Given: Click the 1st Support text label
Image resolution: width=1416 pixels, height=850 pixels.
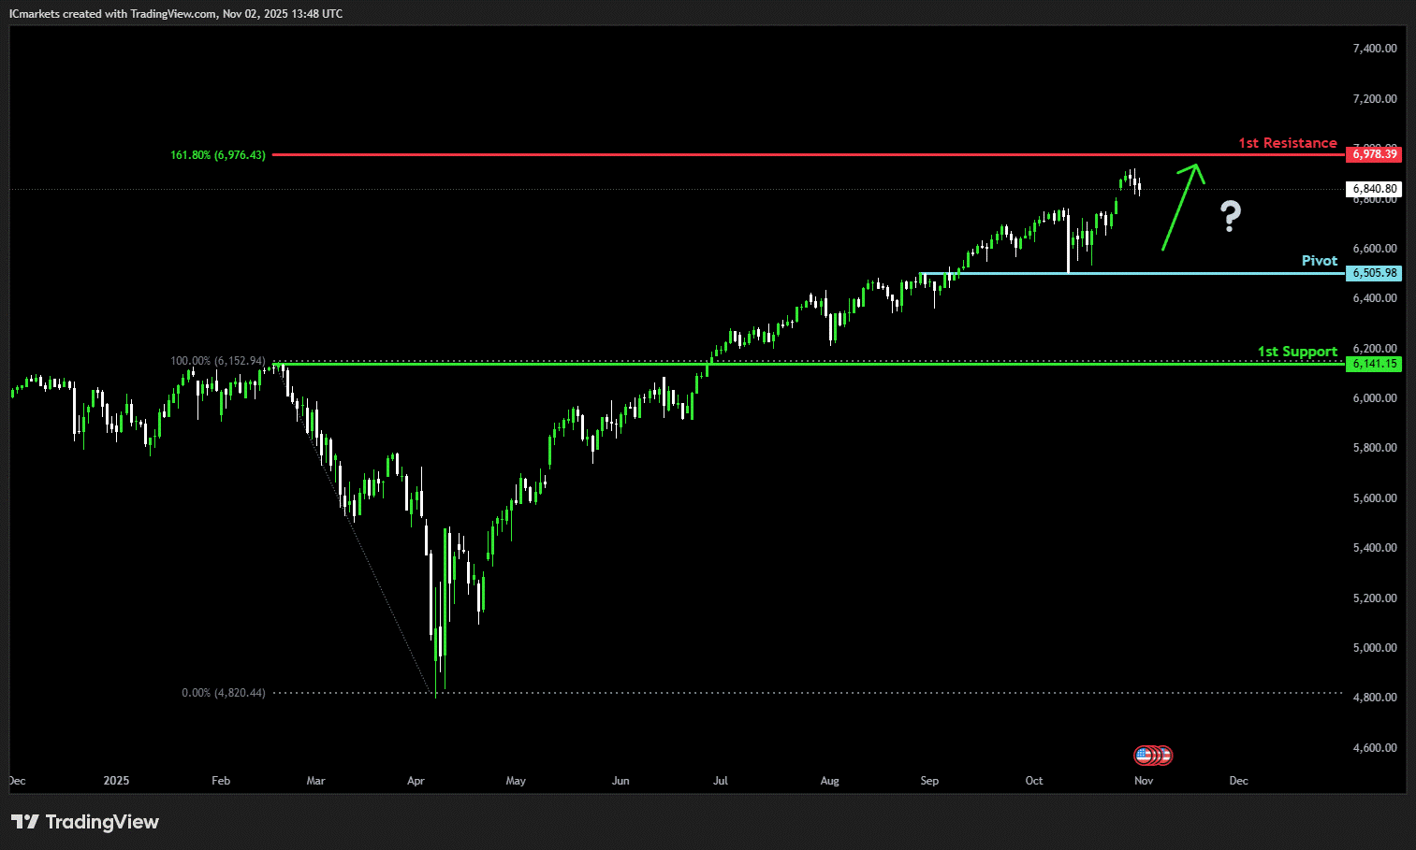Looking at the screenshot, I should (1296, 352).
